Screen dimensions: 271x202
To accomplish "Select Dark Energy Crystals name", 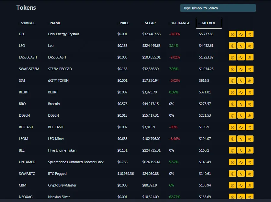I will 63,34.
